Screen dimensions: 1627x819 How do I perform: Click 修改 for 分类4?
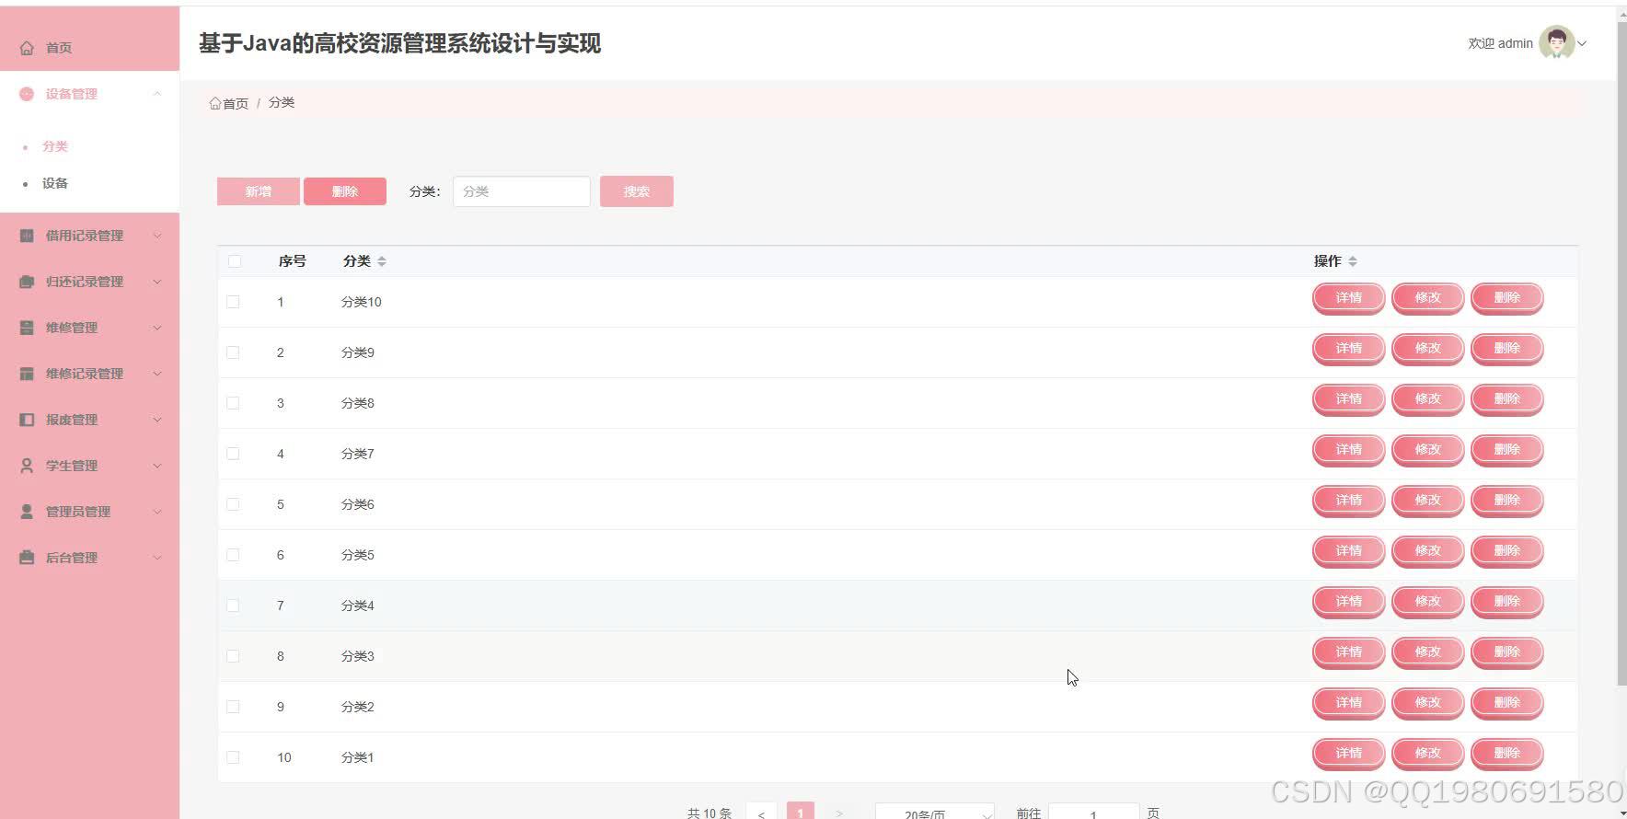tap(1428, 602)
